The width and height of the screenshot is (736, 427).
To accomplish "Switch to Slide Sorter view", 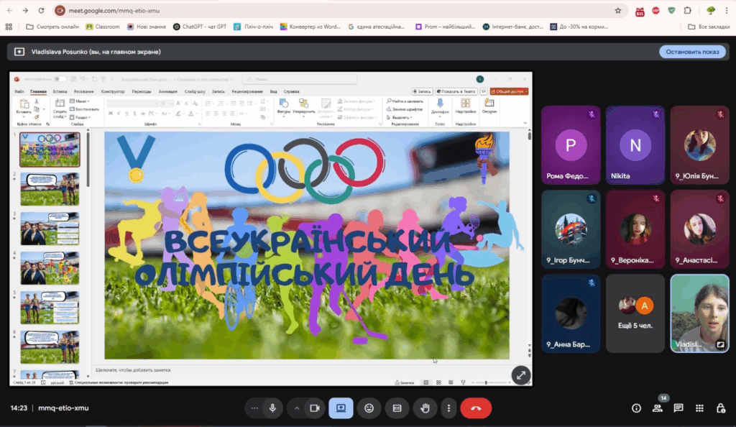I will 438,382.
